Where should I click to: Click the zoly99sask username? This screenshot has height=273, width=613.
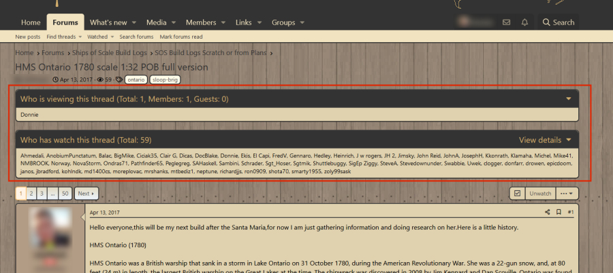[339, 171]
